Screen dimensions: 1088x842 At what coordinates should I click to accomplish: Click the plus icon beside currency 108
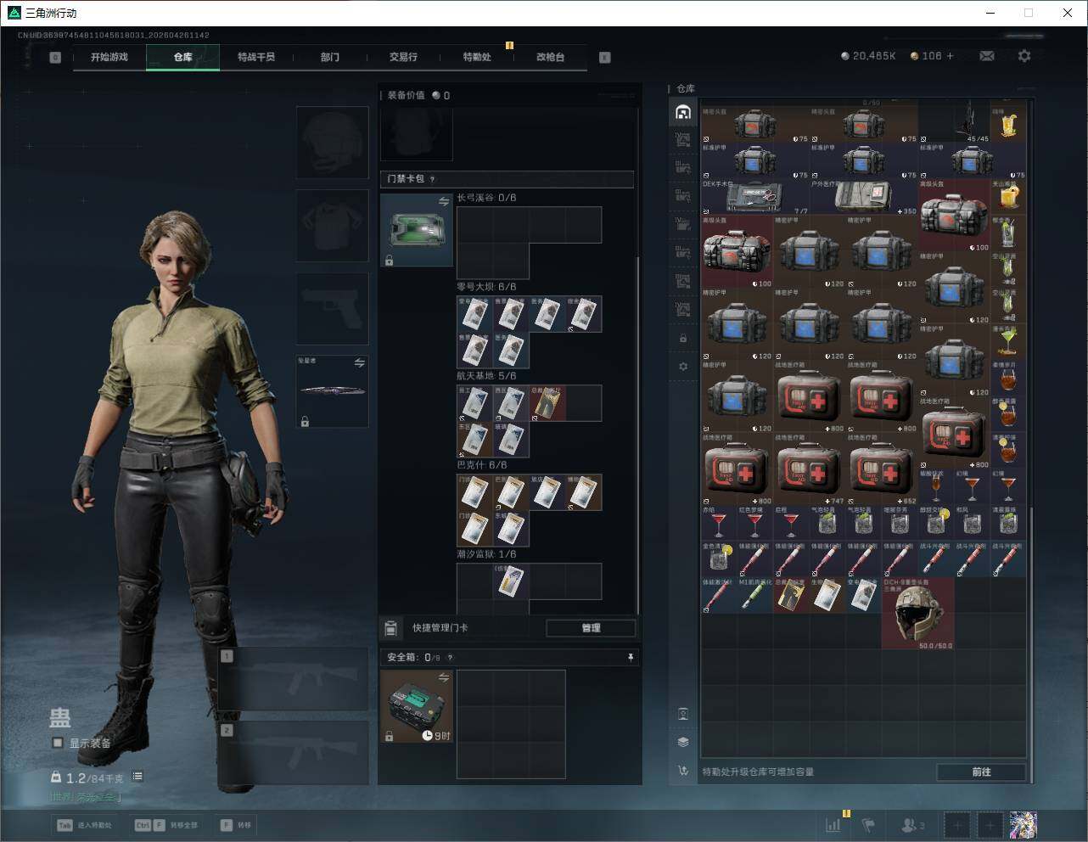click(x=950, y=56)
